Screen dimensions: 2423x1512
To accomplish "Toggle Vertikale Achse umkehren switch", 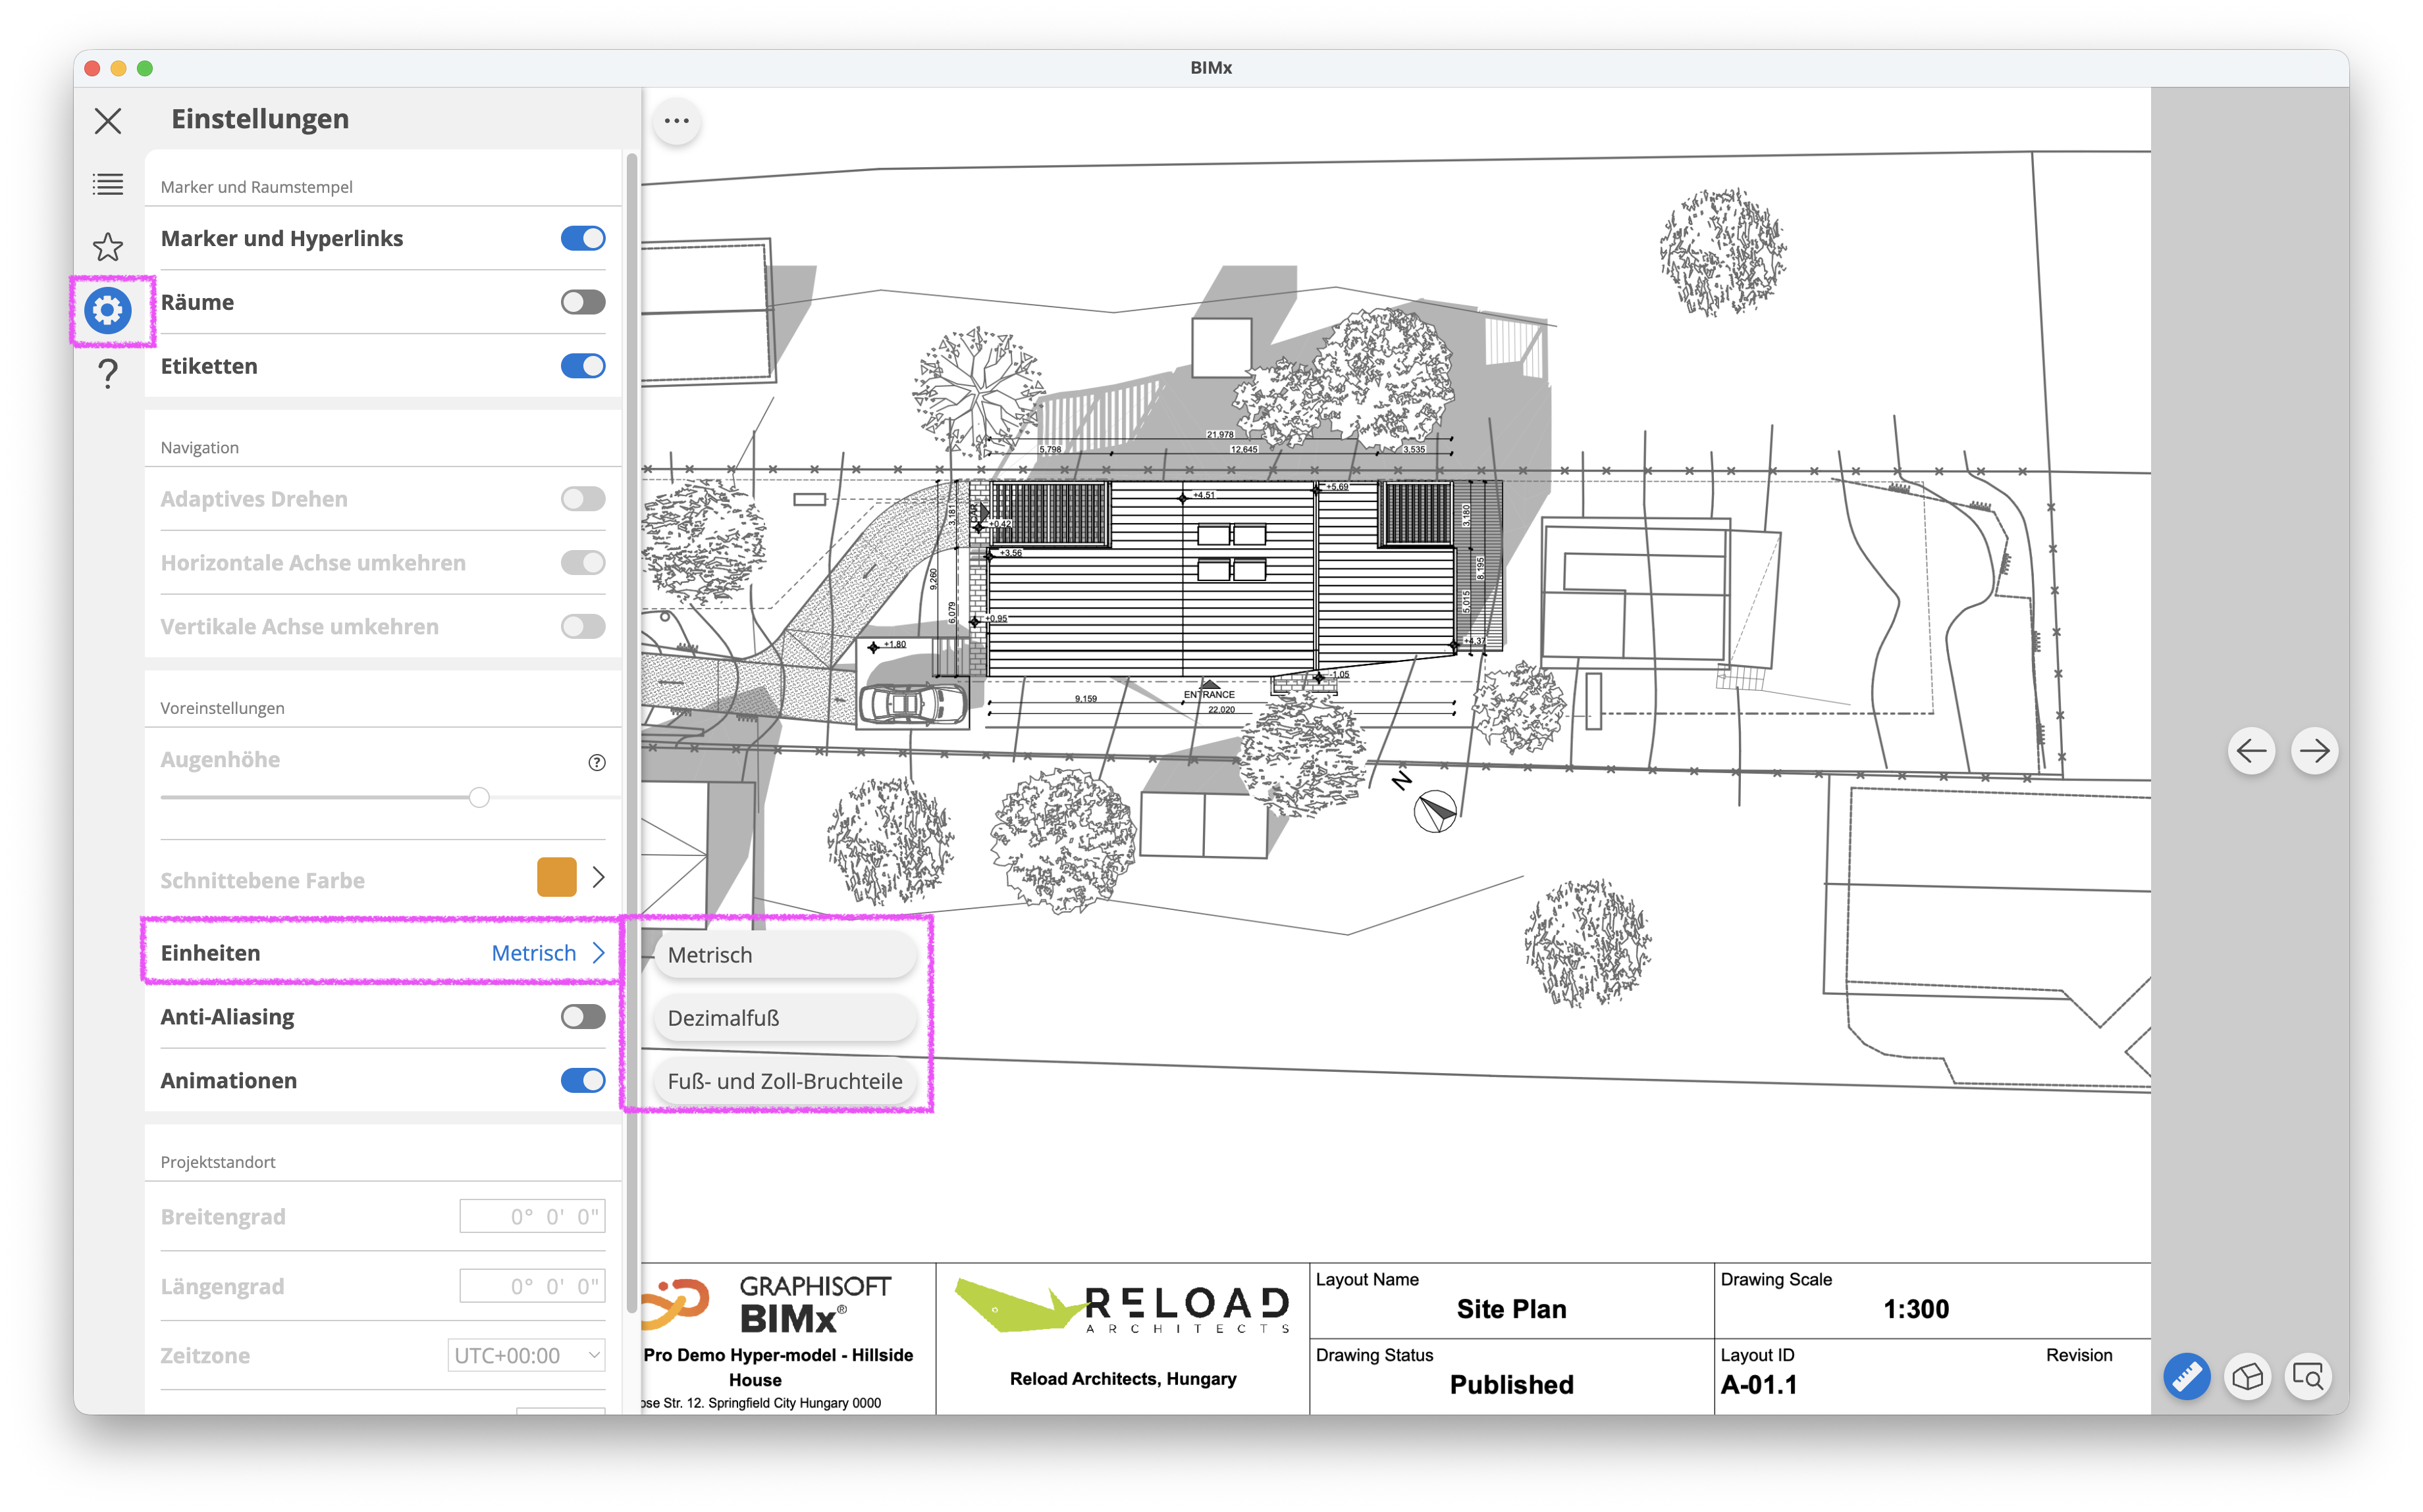I will click(583, 627).
